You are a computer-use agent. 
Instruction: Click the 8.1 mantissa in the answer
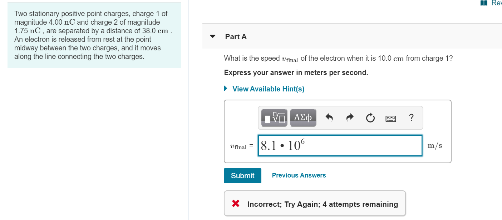(269, 146)
